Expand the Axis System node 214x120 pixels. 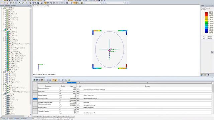pyautogui.click(x=4, y=90)
